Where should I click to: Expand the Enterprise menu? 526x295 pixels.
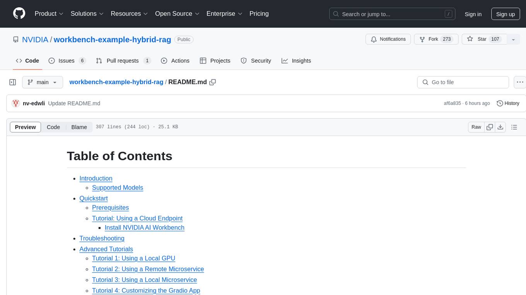224,14
